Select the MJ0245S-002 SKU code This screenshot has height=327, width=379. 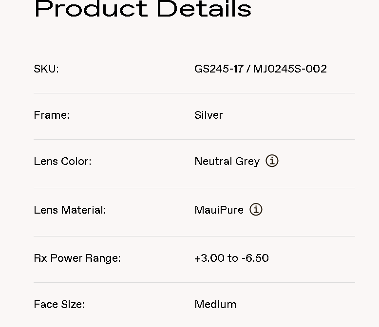coord(290,69)
